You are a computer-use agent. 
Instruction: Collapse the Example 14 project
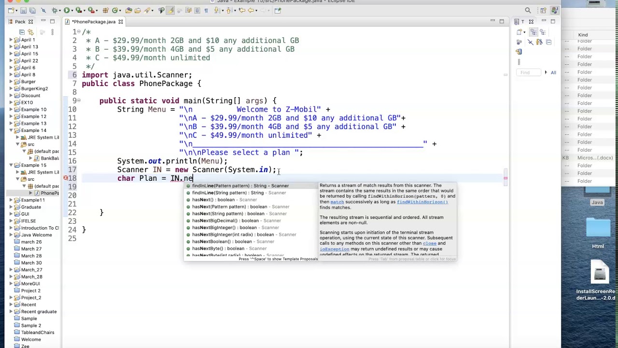pyautogui.click(x=11, y=130)
